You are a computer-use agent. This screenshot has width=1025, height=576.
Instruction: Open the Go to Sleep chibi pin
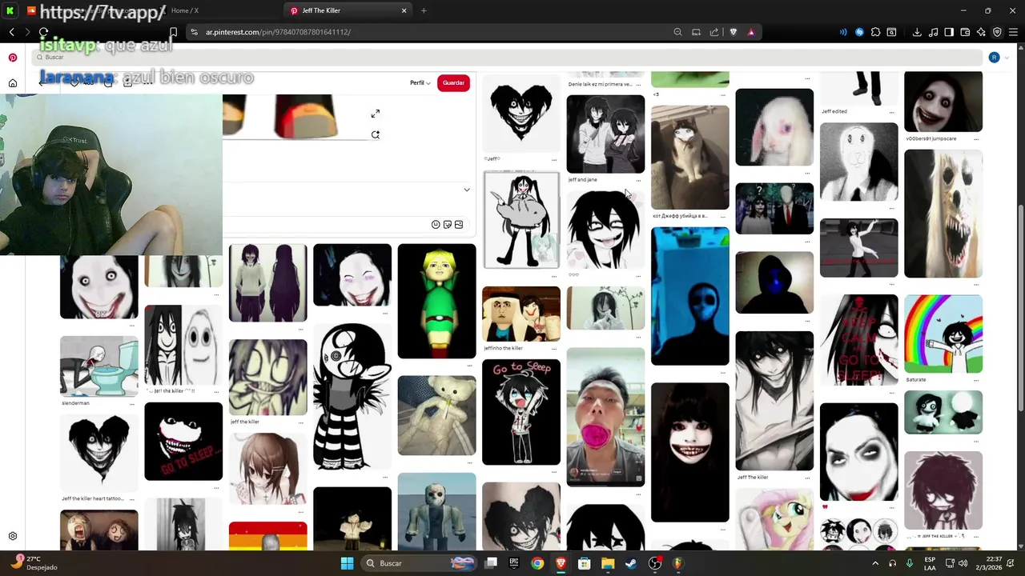(521, 412)
